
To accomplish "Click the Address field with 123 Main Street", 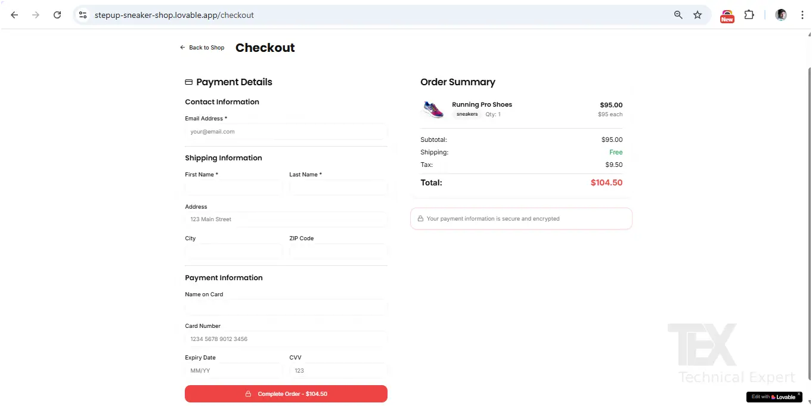I will point(286,219).
